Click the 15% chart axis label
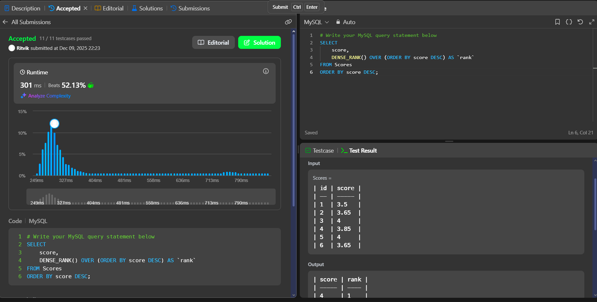Viewport: 597px width, 302px height. click(x=22, y=111)
